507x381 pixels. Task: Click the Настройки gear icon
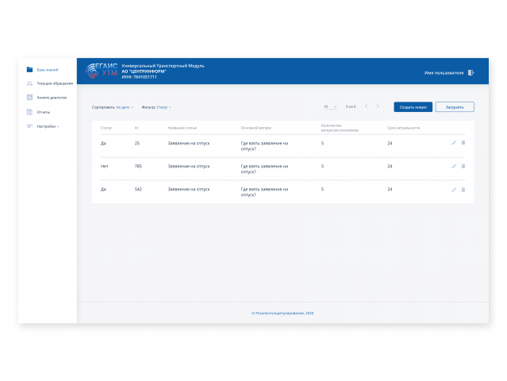click(x=29, y=126)
